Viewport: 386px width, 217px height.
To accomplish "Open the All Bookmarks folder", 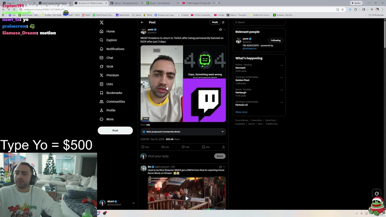I will point(376,15).
